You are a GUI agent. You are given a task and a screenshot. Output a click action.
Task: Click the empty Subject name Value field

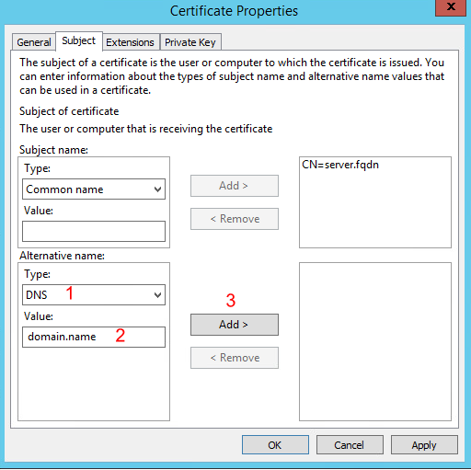click(94, 231)
